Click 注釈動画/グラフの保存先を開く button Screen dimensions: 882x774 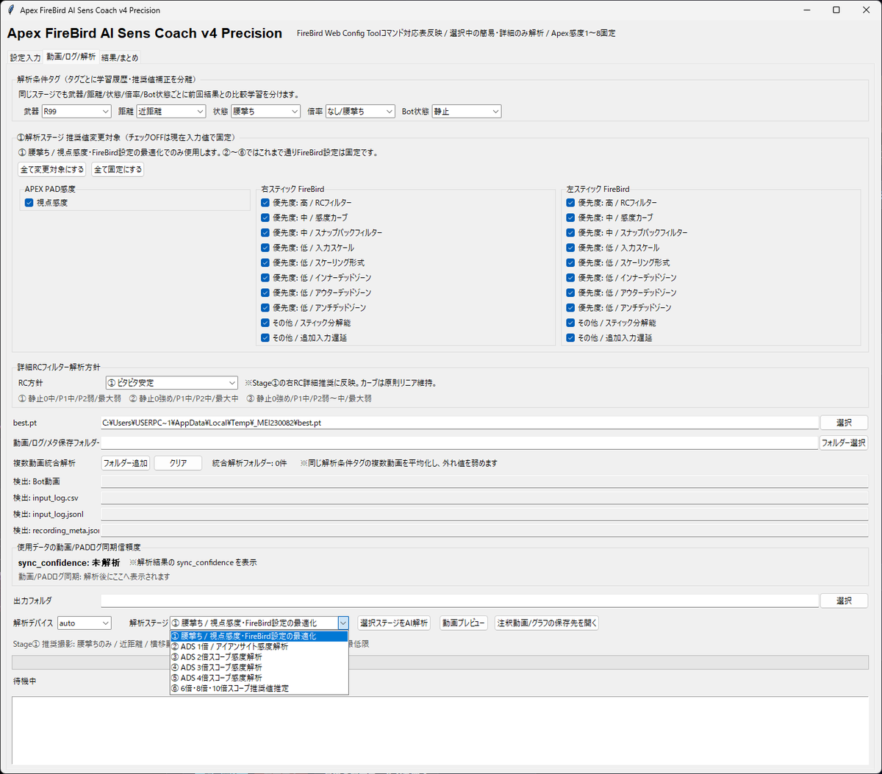pos(547,623)
